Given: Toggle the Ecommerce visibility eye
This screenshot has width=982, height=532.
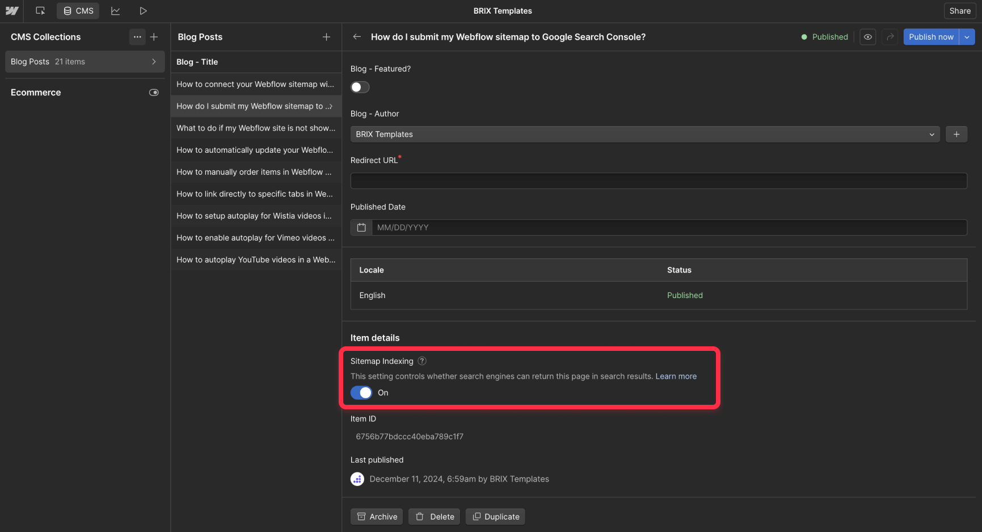Looking at the screenshot, I should (x=154, y=93).
